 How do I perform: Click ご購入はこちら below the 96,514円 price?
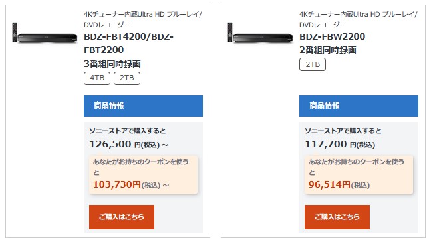click(337, 217)
